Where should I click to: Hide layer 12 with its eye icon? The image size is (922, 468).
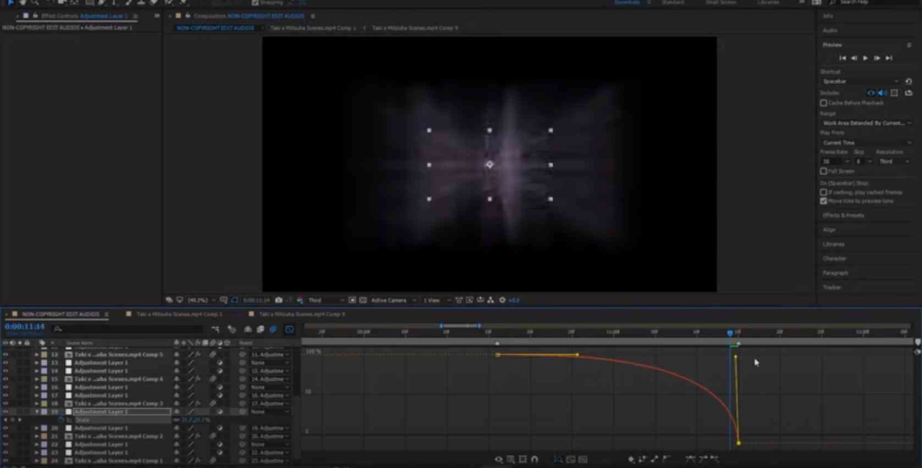(x=5, y=355)
